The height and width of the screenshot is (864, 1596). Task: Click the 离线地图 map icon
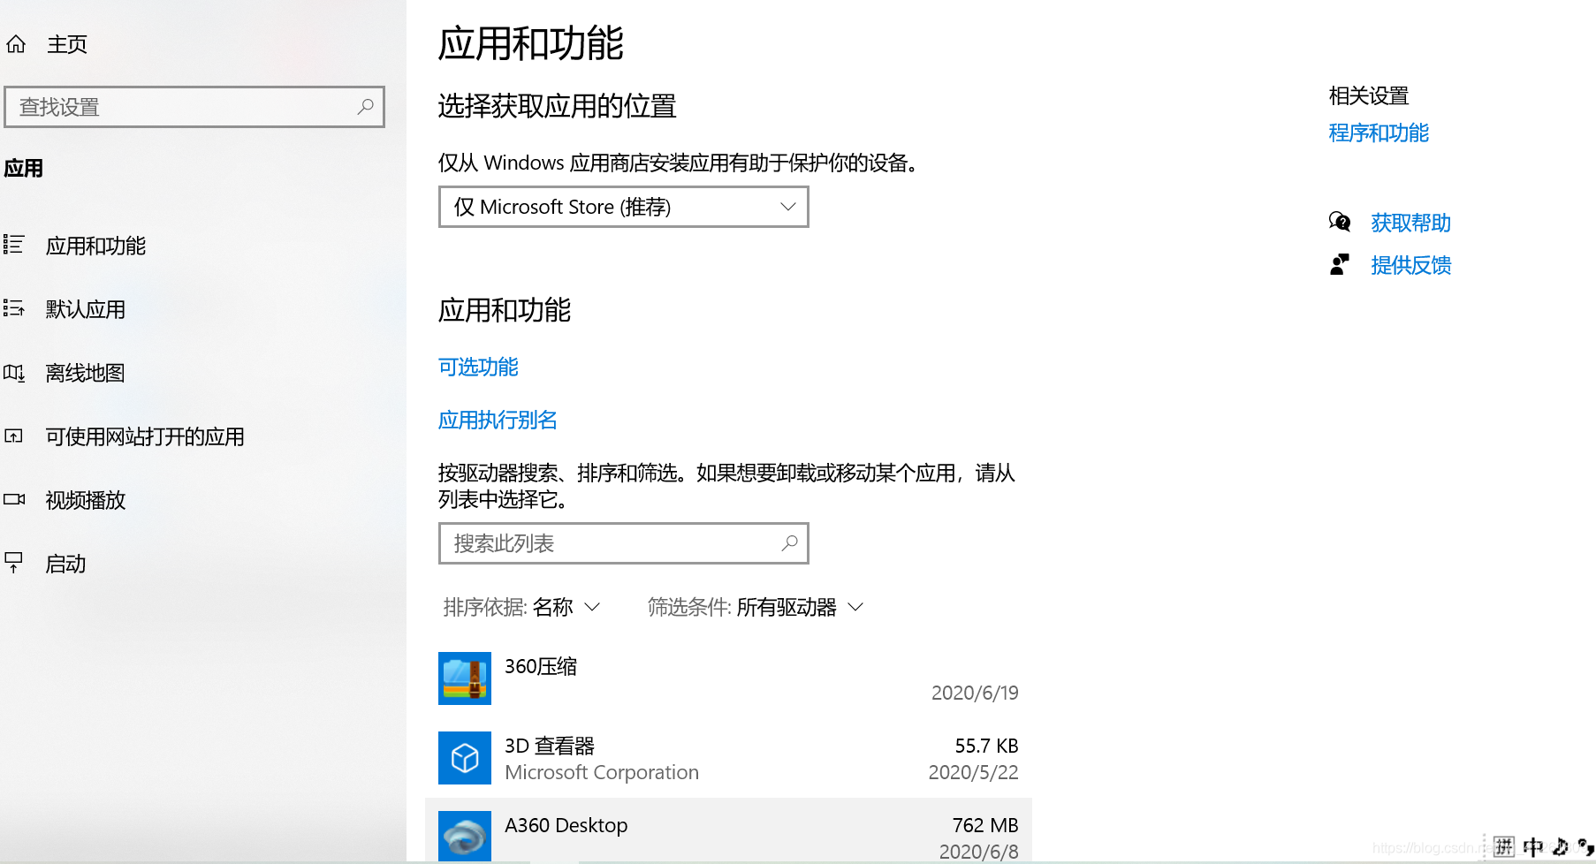(13, 372)
